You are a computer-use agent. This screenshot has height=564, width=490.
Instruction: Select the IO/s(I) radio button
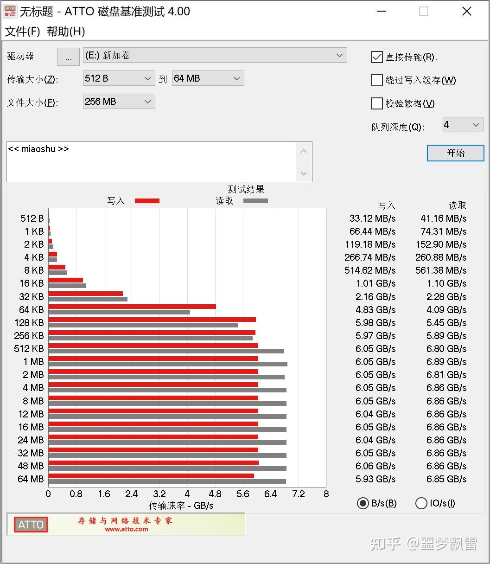(x=421, y=503)
